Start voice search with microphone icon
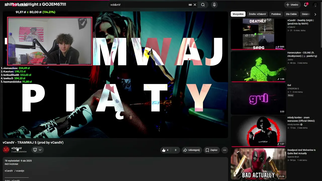The image size is (322, 181). click(214, 5)
